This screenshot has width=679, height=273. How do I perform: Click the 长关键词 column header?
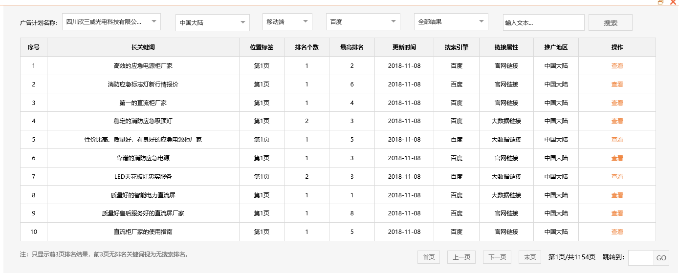143,47
